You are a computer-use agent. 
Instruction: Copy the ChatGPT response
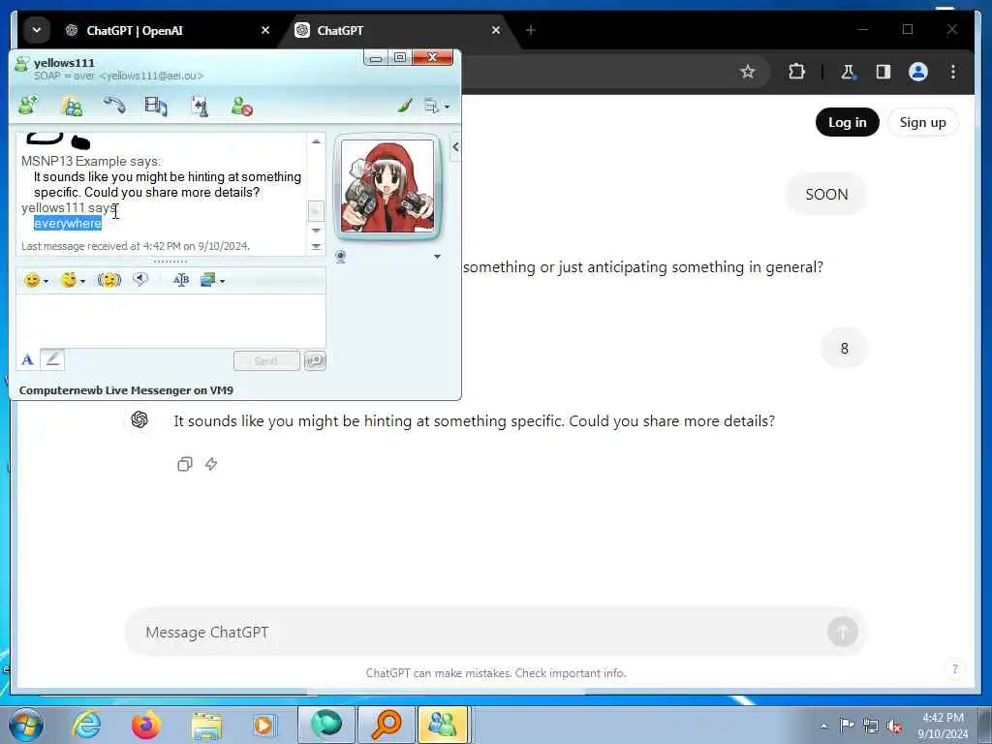[185, 464]
